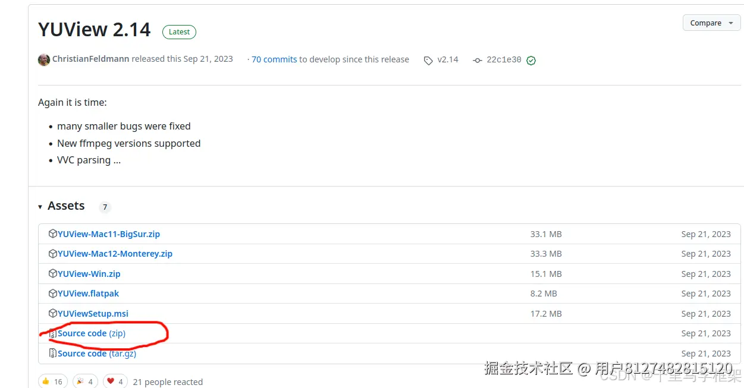744x388 pixels.
Task: Click the heart reaction with 4
Action: coord(115,381)
